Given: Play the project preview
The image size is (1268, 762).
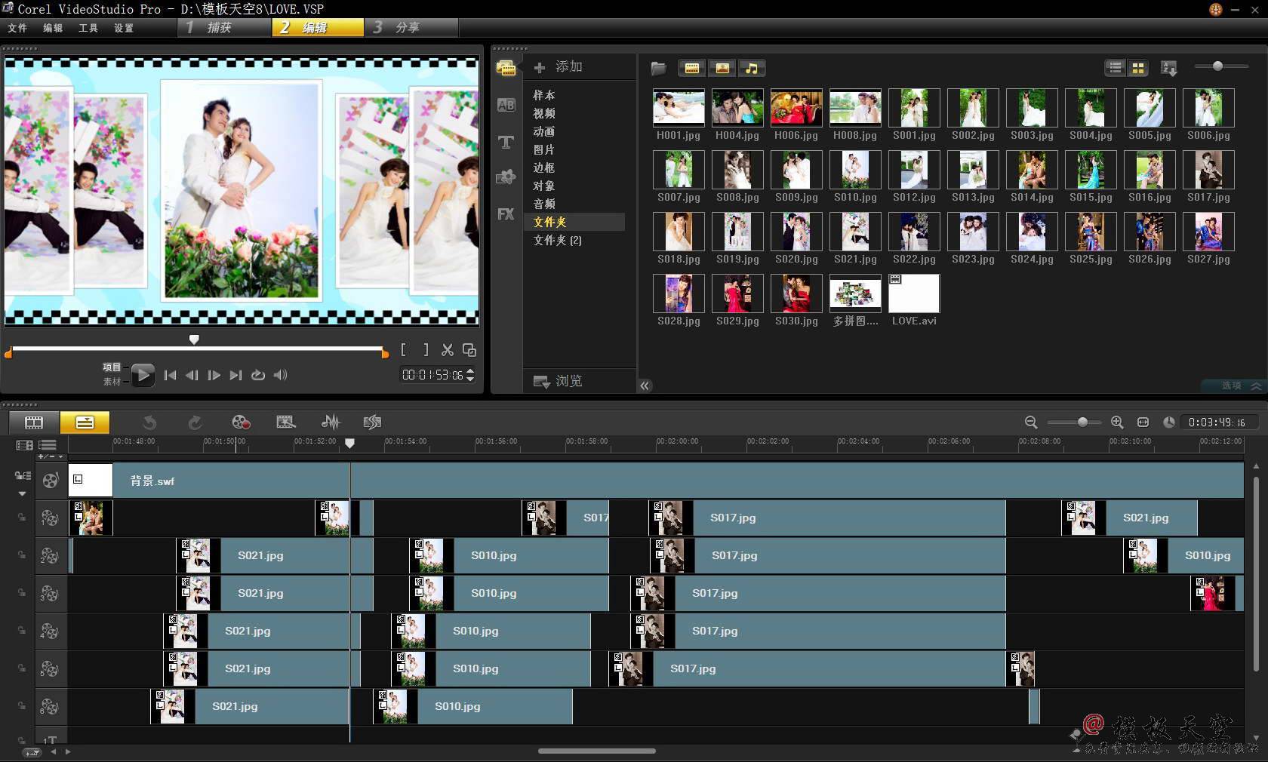Looking at the screenshot, I should pos(143,375).
